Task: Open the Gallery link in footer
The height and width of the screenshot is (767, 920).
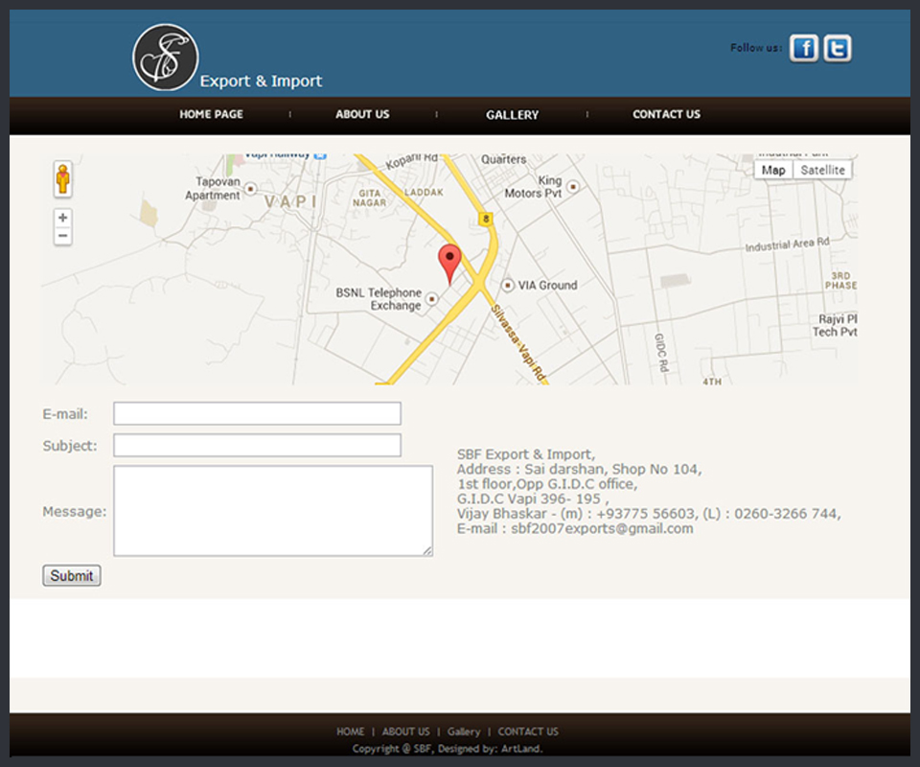Action: pos(464,732)
